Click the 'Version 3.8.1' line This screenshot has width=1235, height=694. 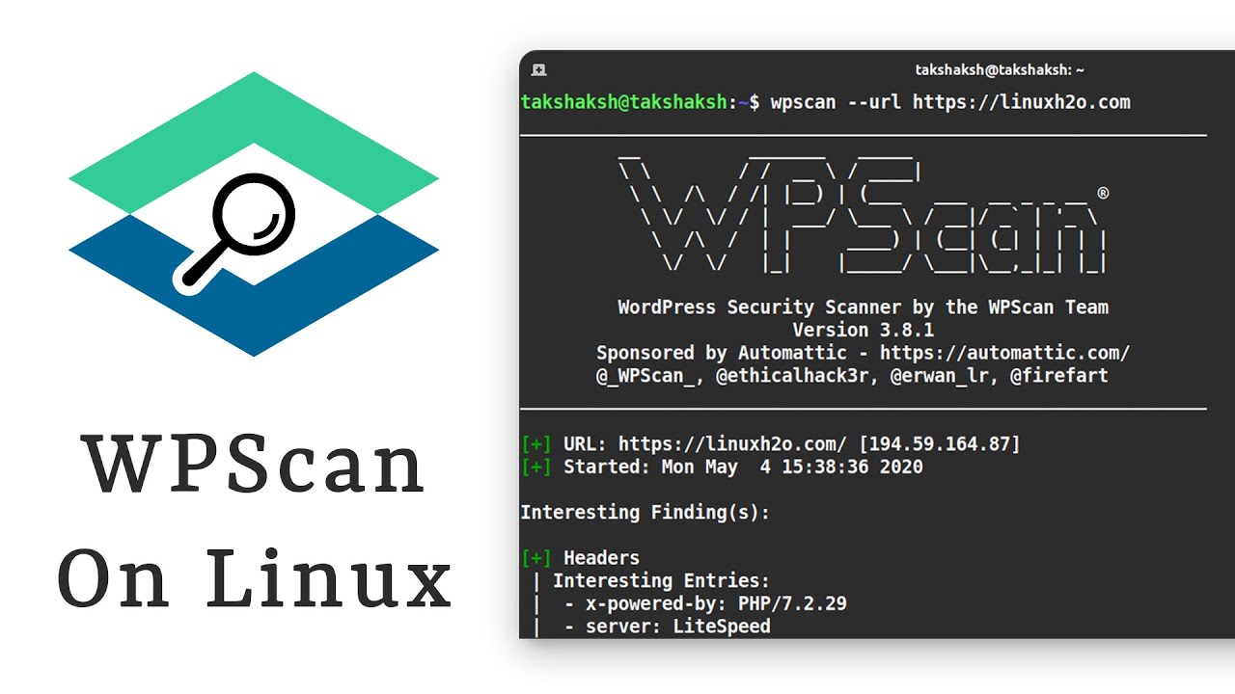(864, 330)
